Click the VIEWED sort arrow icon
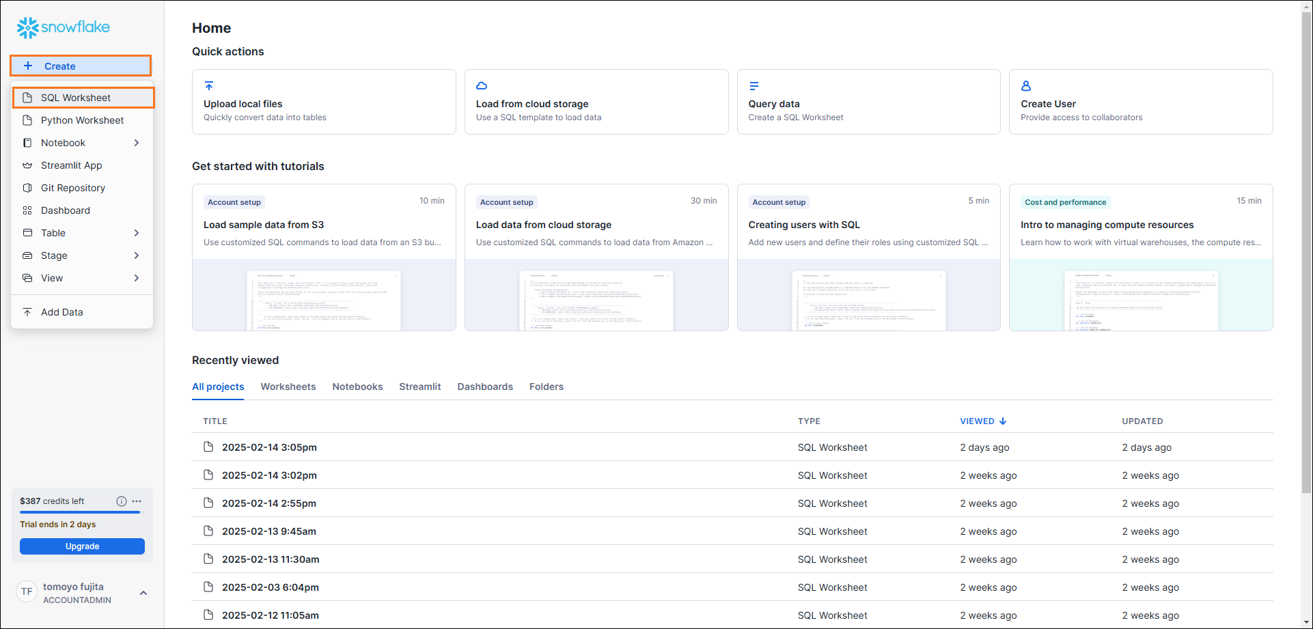 [x=1003, y=421]
